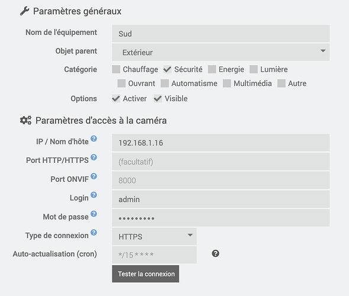
Task: Open the Objet parent dropdown
Action: pos(221,52)
